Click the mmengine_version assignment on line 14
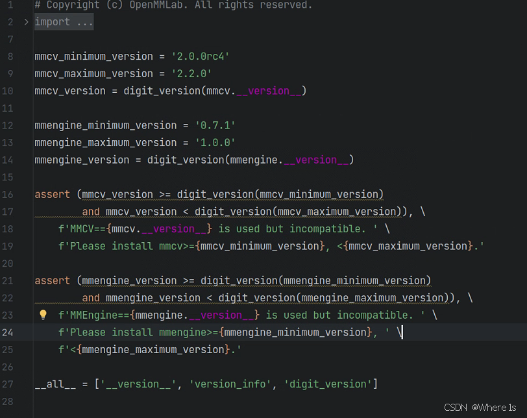Image resolution: width=527 pixels, height=418 pixels. (82, 160)
